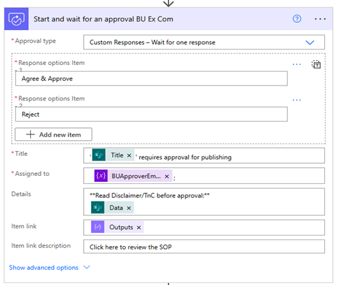Switch response options to input entire array
Image resolution: width=337 pixels, height=285 pixels.
[x=316, y=64]
